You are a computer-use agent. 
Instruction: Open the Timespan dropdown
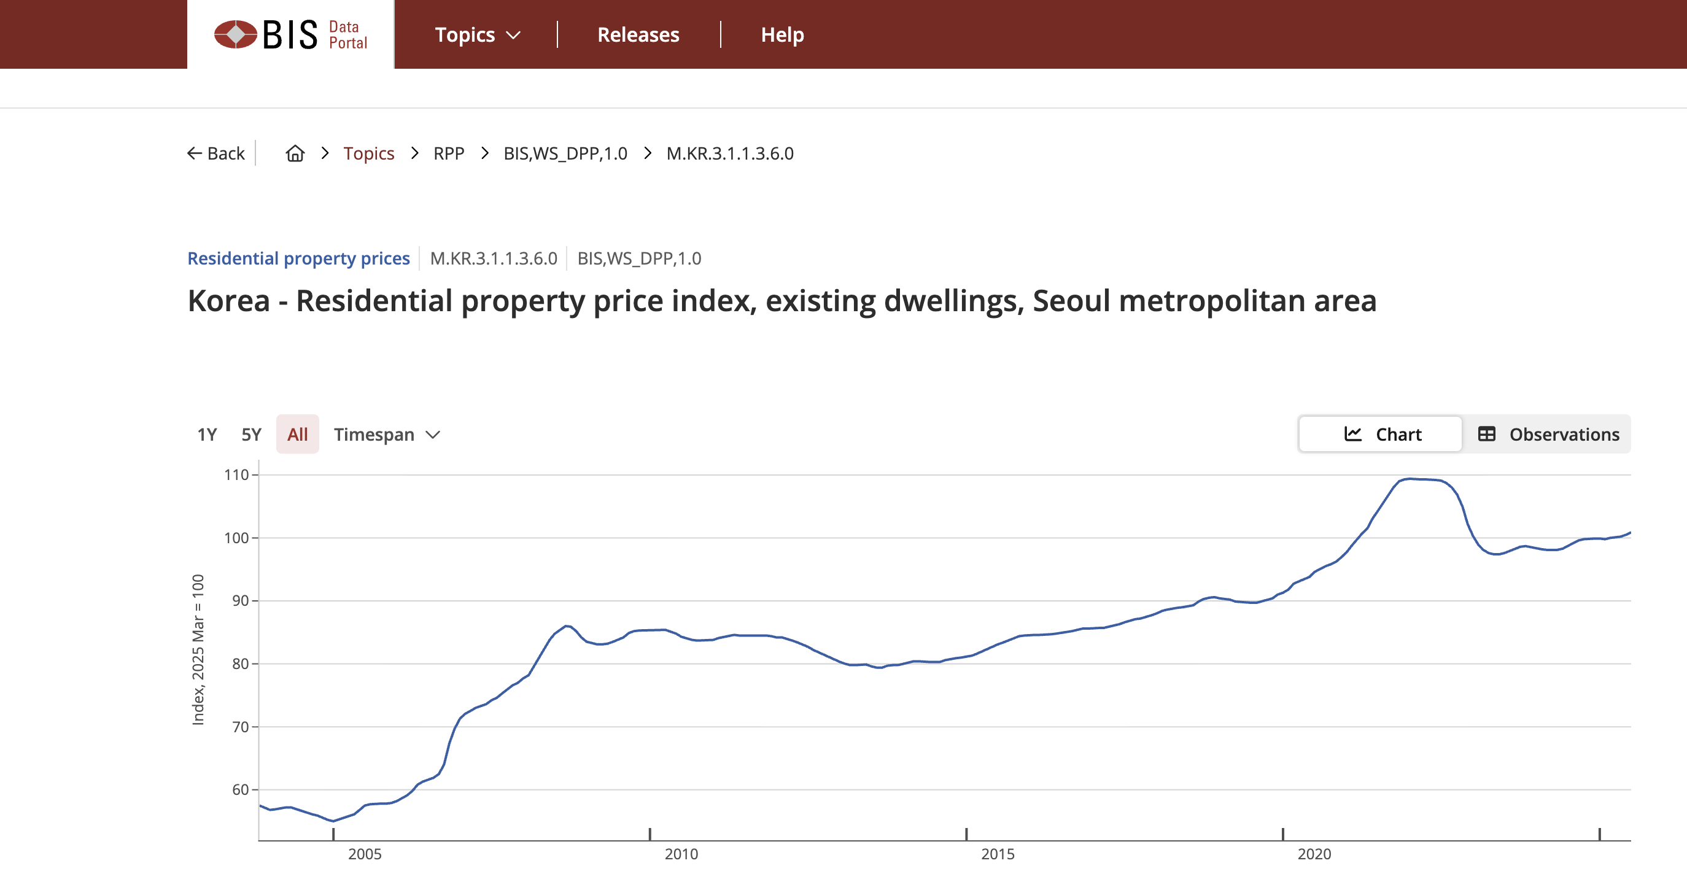click(386, 434)
